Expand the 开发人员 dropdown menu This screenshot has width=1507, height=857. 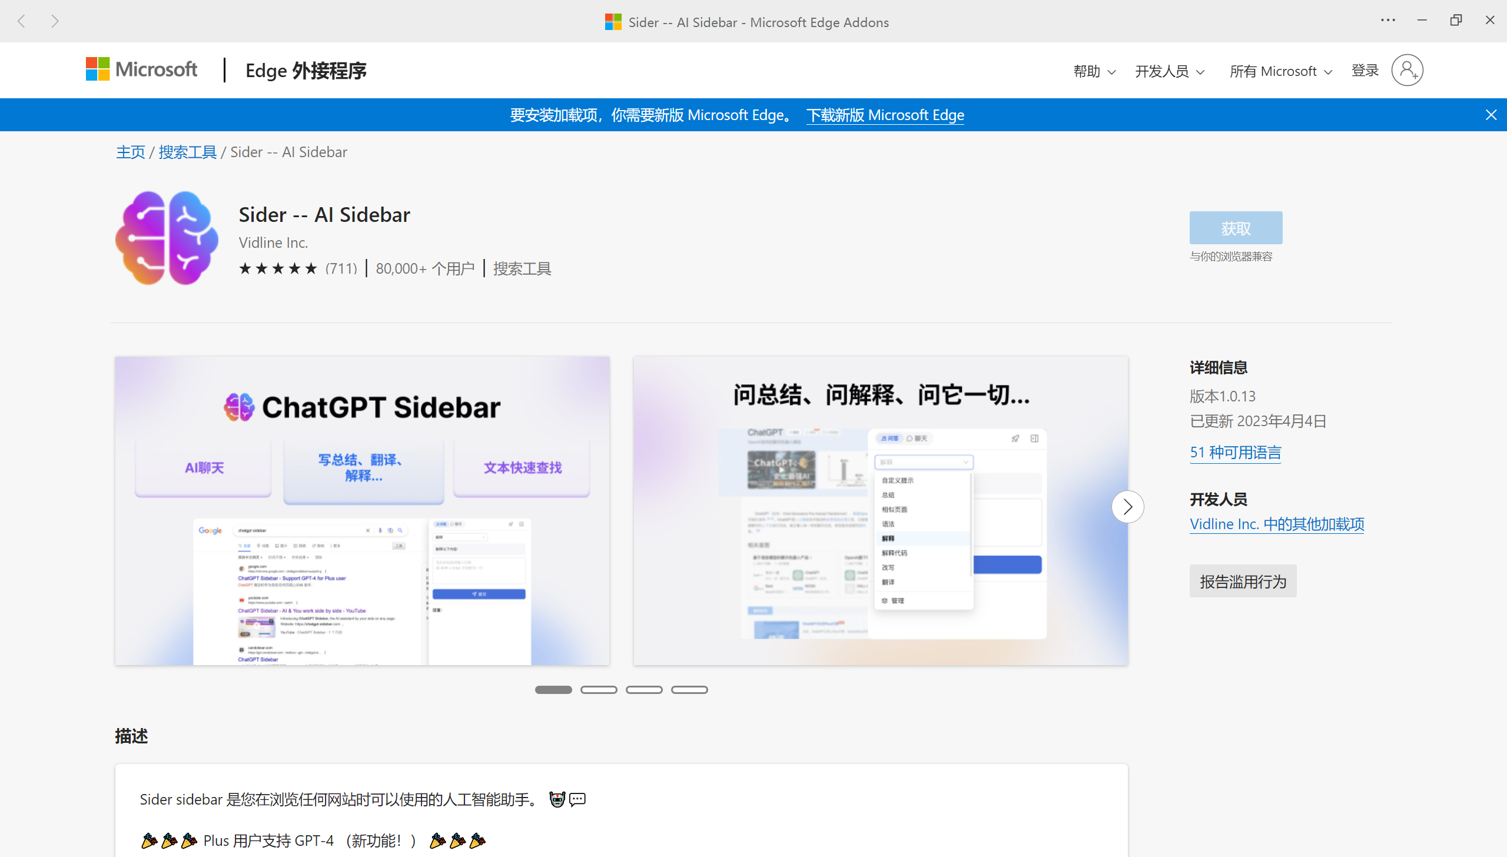(1169, 71)
